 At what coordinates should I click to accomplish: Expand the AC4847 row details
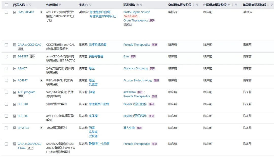coord(42,80)
